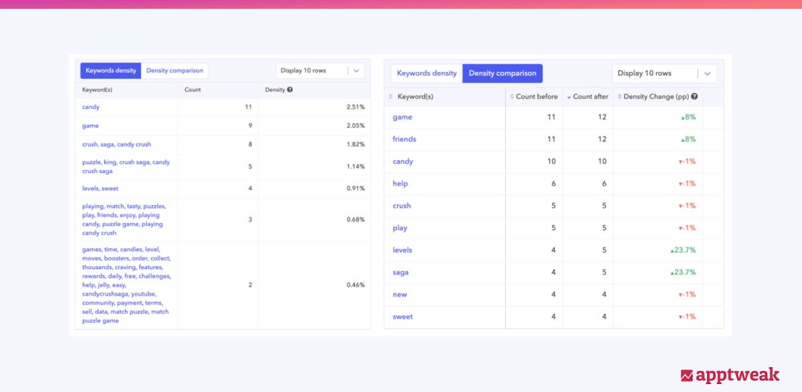This screenshot has height=392, width=802.
Task: Click the Count column header in left table
Action: pyautogui.click(x=192, y=89)
